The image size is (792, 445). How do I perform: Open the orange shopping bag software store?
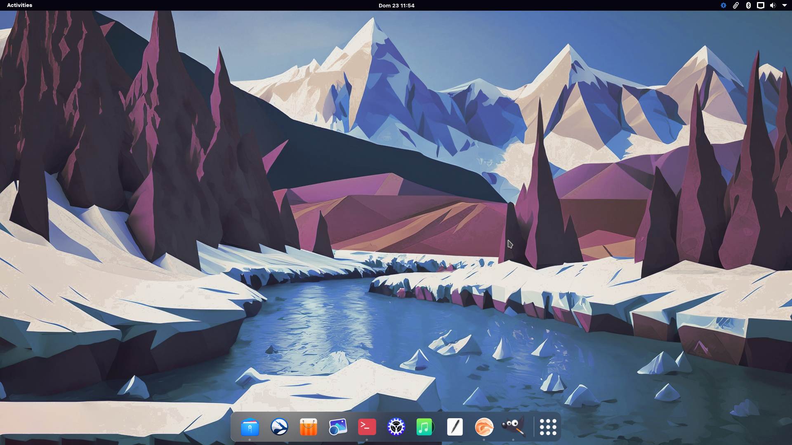point(308,427)
